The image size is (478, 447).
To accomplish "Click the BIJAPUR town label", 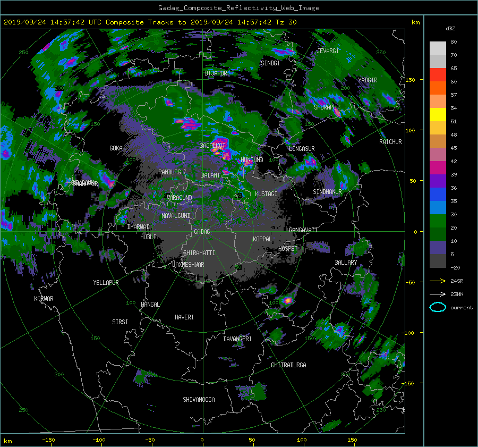I will (x=216, y=73).
